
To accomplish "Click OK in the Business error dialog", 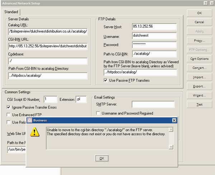I will [101, 158].
